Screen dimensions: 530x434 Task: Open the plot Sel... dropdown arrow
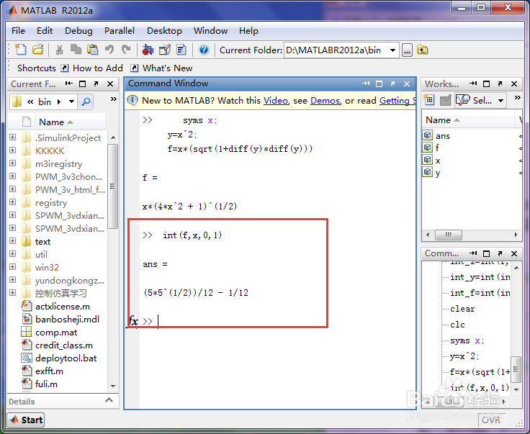click(501, 100)
